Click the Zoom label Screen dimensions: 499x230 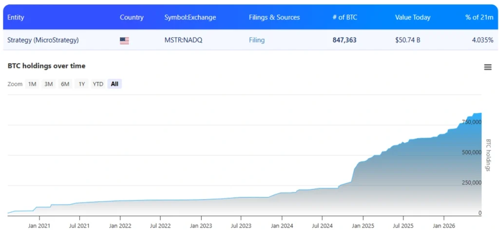[x=15, y=84]
